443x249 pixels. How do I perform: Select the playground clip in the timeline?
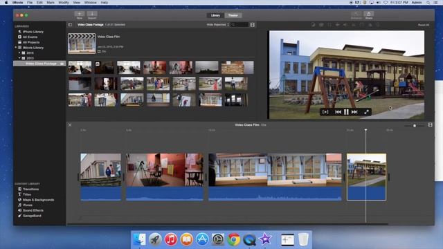point(366,177)
